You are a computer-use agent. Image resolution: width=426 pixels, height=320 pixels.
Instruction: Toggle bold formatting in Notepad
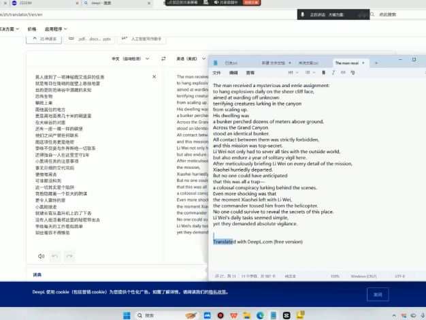pyautogui.click(x=323, y=73)
